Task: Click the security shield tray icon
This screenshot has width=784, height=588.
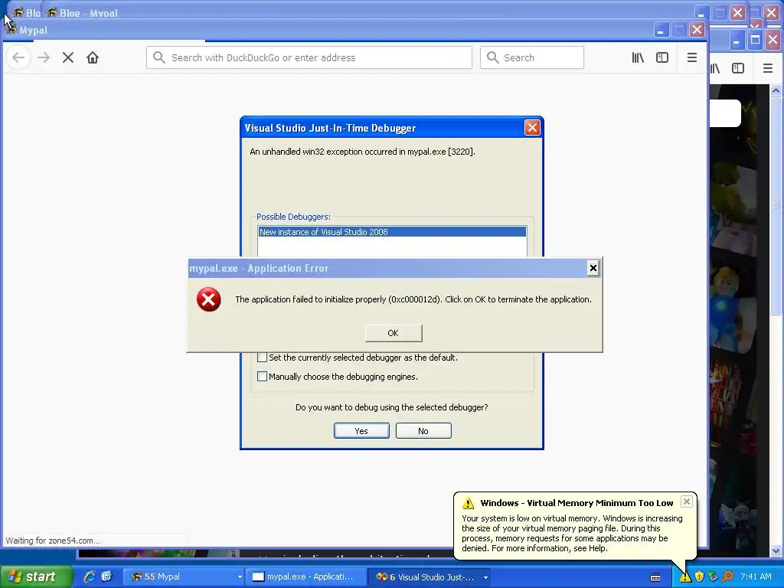Action: coord(699,577)
